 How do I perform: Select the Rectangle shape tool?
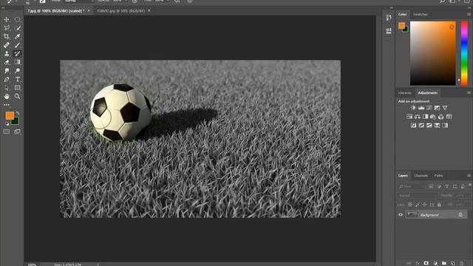coord(18,88)
